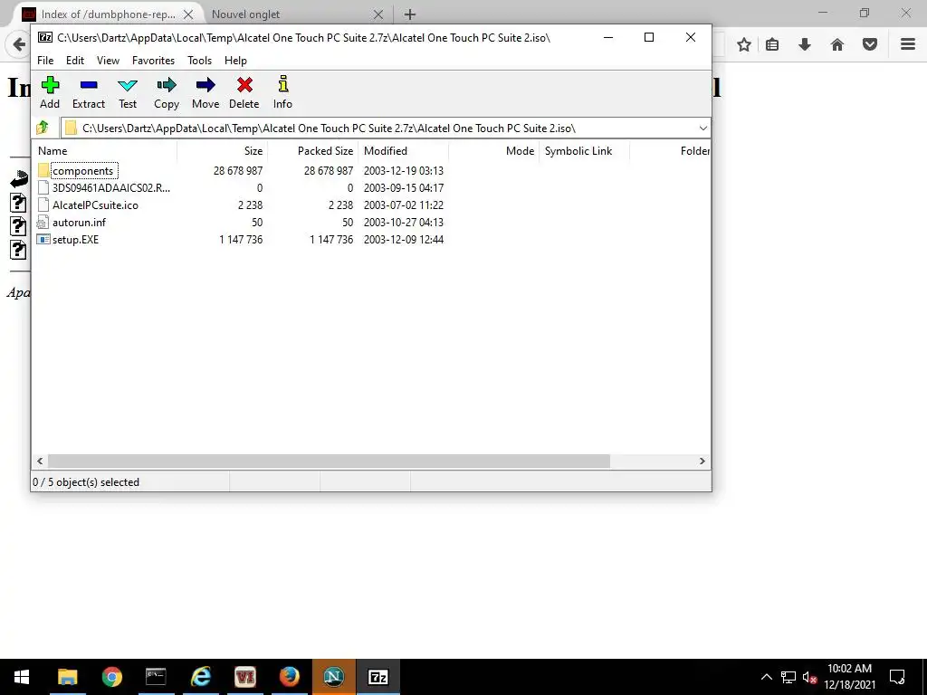
Task: Open File Explorer from the taskbar
Action: coord(67,677)
